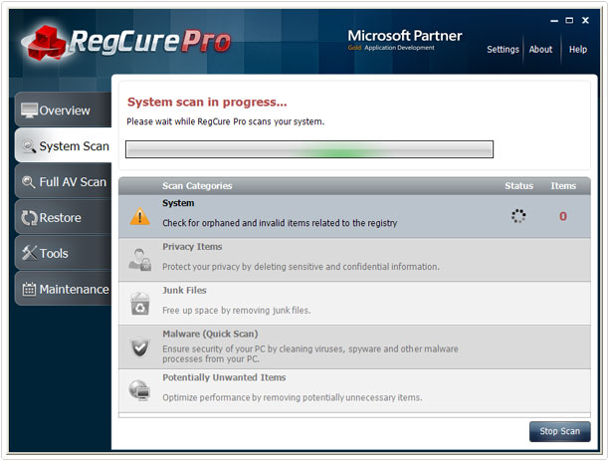The height and width of the screenshot is (461, 609).
Task: Select the System Scan tab
Action: [64, 145]
